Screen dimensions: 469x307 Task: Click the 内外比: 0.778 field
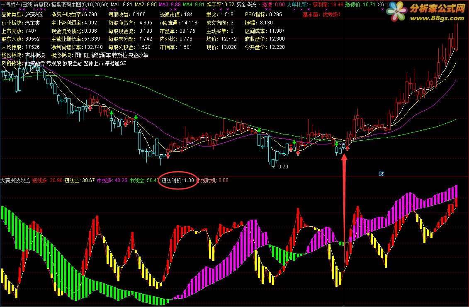(176, 39)
